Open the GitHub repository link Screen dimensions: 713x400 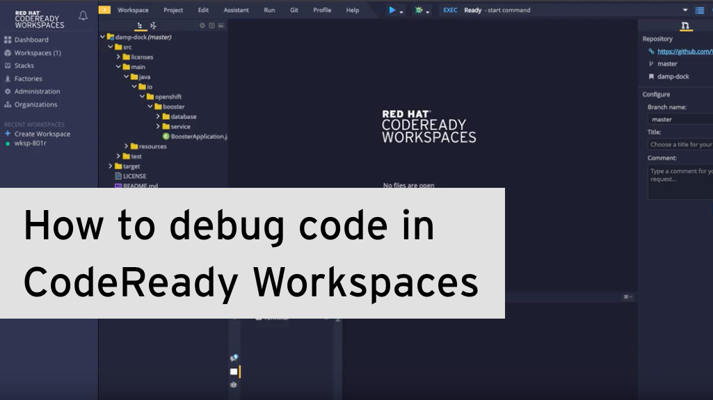684,51
